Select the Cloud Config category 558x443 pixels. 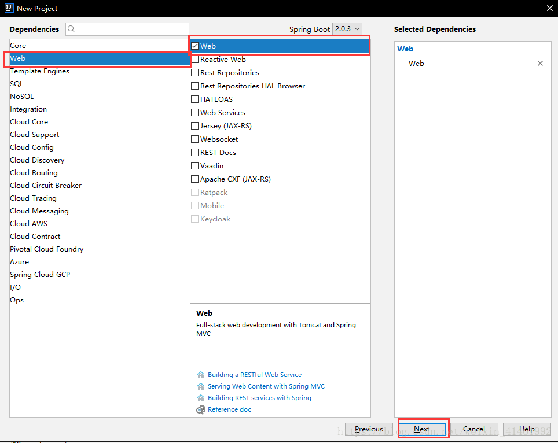tap(100, 147)
